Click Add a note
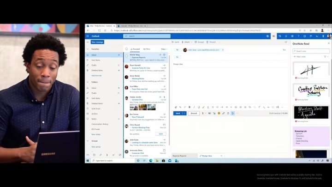 [x=300, y=57]
